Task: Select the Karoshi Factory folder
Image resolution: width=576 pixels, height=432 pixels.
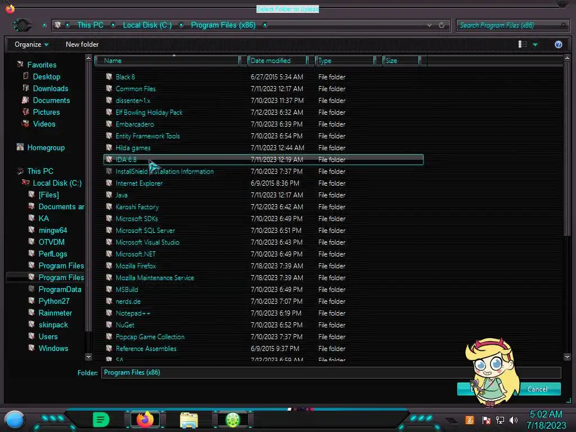Action: [x=137, y=207]
